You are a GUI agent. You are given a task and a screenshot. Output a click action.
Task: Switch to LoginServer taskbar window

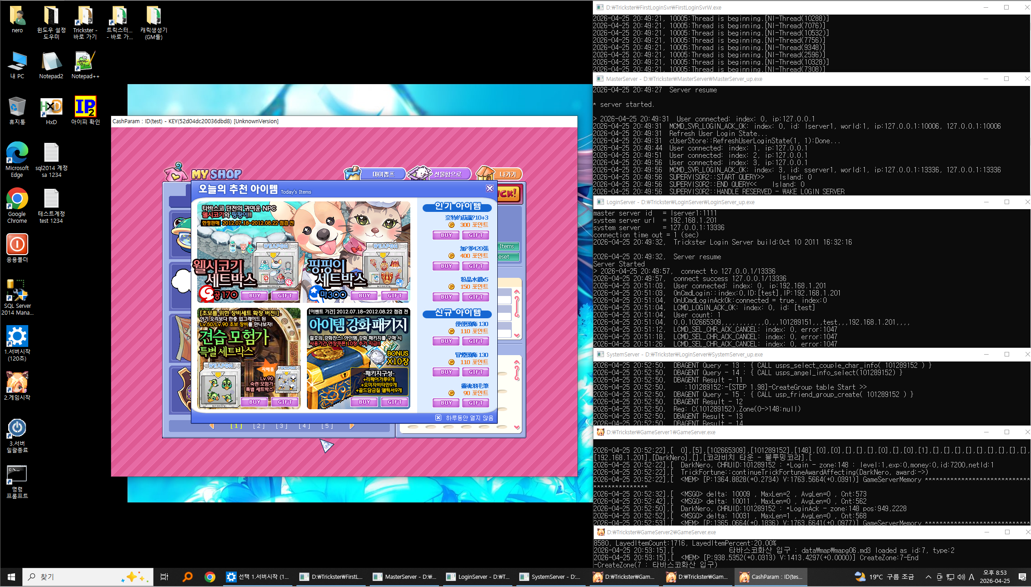tap(478, 577)
